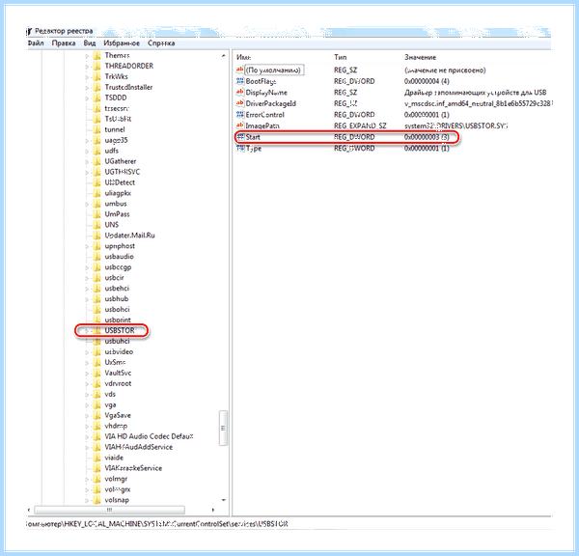Click the BootFlags DWORD icon
579x556 pixels.
[240, 81]
